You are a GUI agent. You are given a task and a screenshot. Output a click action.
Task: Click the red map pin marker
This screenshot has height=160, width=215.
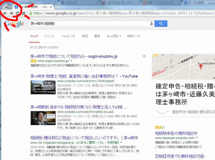(201, 67)
